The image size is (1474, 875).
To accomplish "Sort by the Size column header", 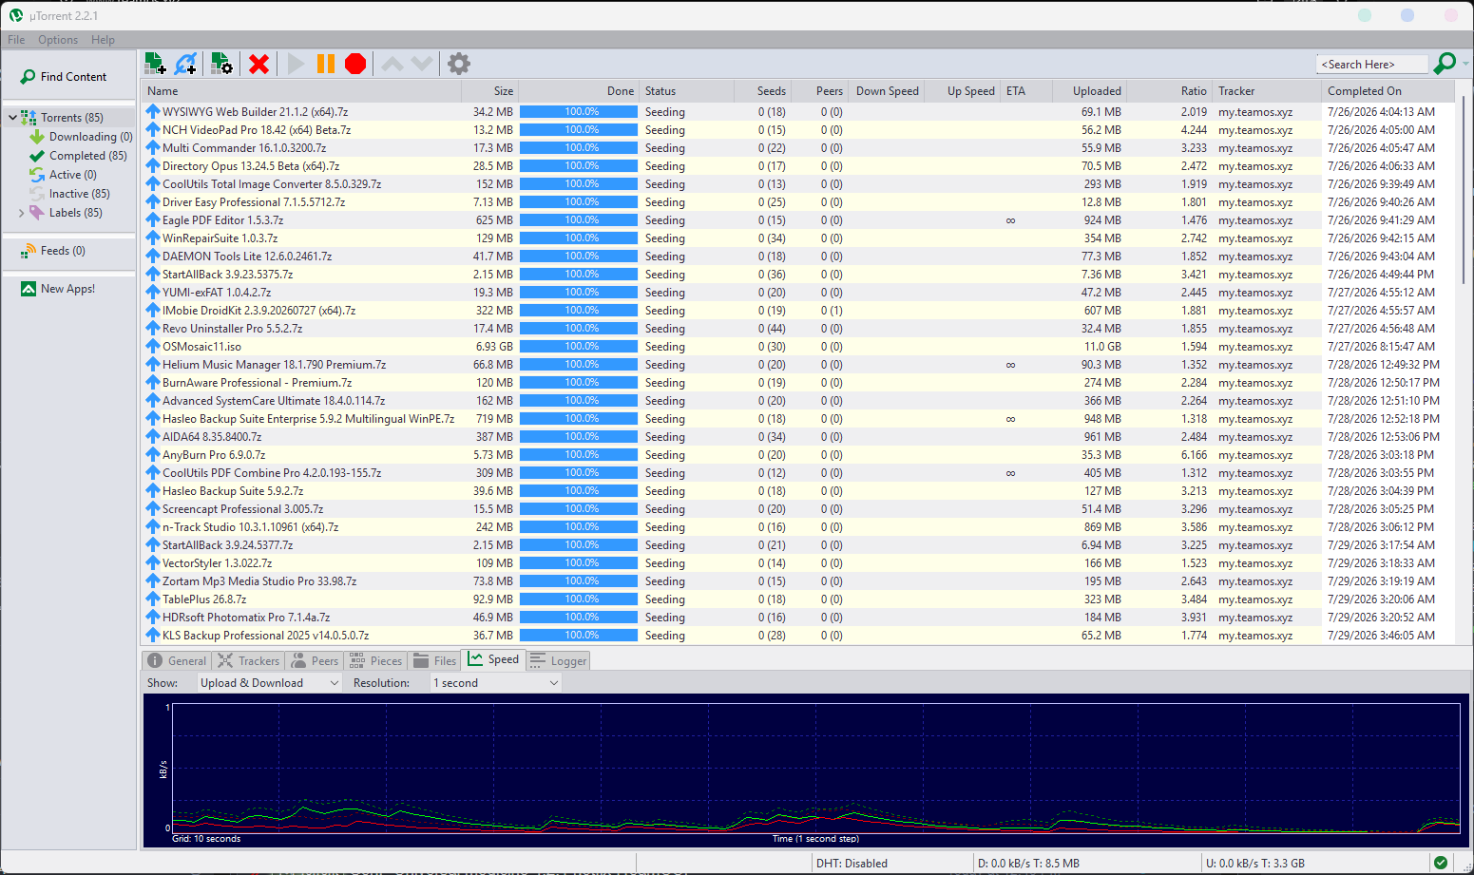I will point(490,91).
